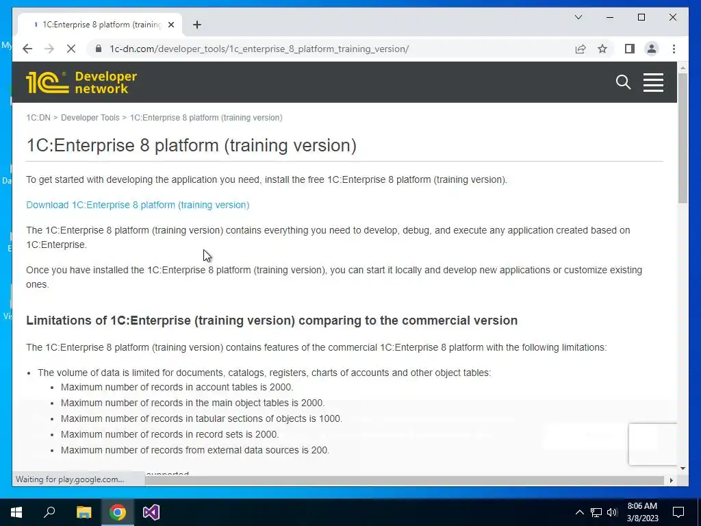Click the page title heading
Image resolution: width=701 pixels, height=526 pixels.
192,145
